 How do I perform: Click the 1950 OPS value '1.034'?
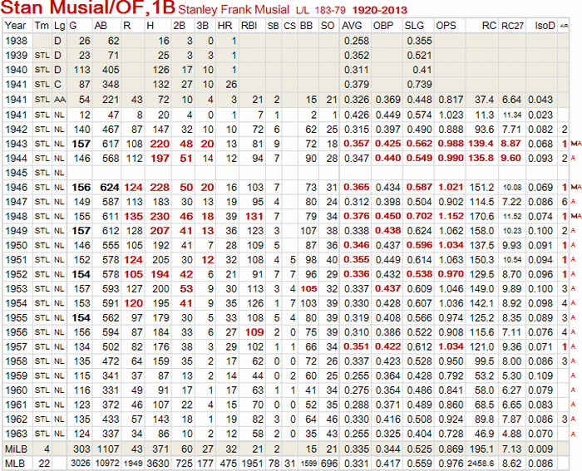coord(451,245)
